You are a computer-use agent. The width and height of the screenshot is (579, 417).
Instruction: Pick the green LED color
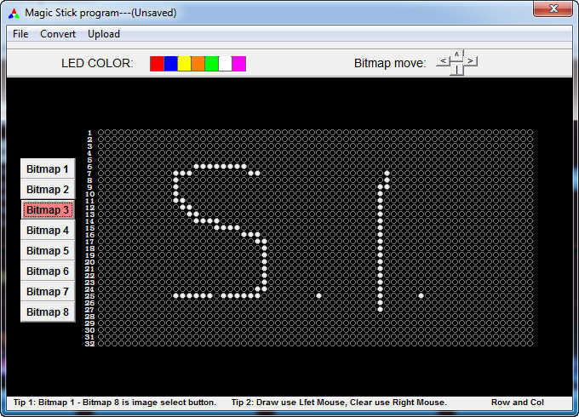click(211, 64)
